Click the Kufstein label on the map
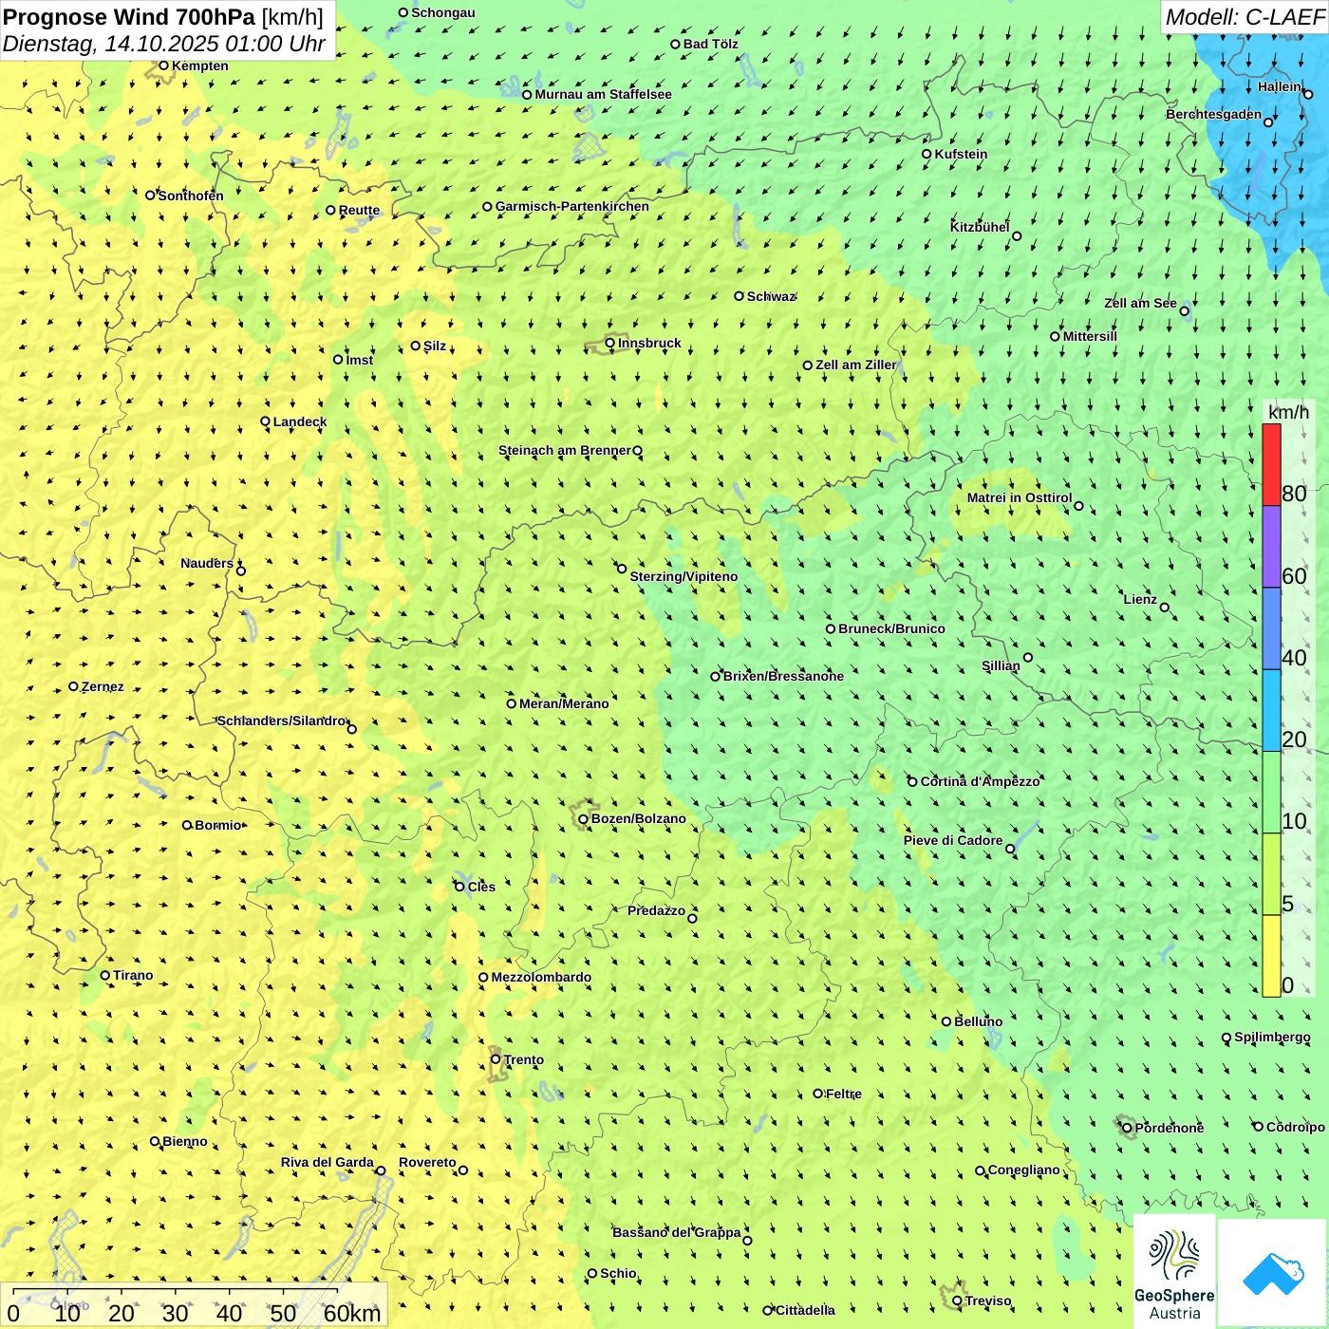 coord(961,155)
